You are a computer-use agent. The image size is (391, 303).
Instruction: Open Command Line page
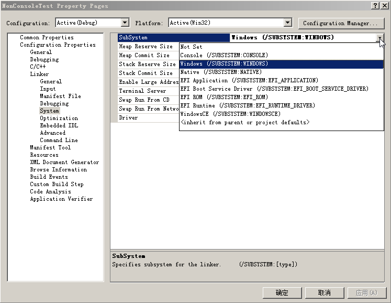(59, 140)
